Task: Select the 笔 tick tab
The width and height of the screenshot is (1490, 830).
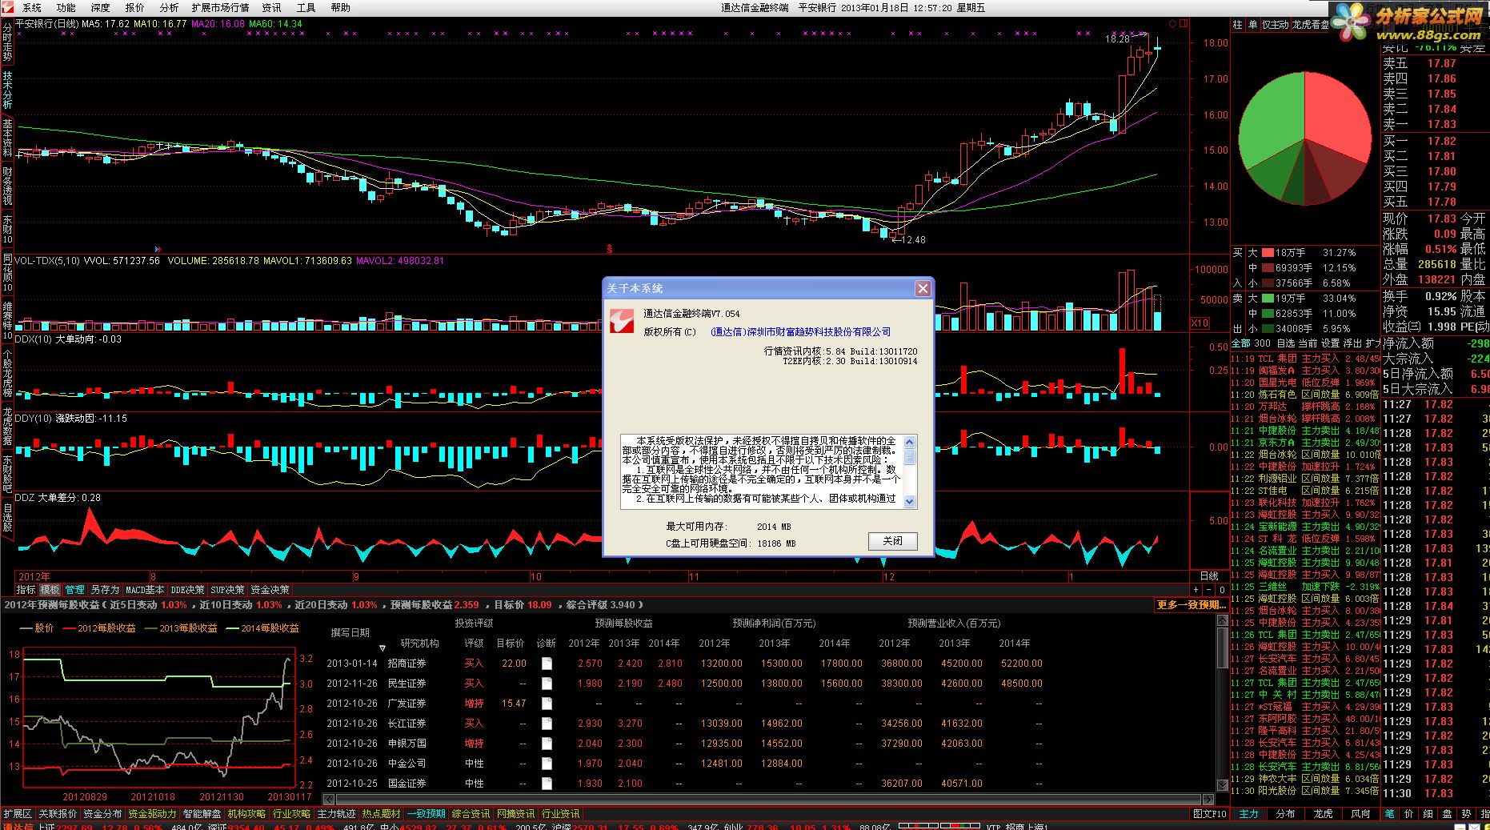Action: pos(1390,814)
